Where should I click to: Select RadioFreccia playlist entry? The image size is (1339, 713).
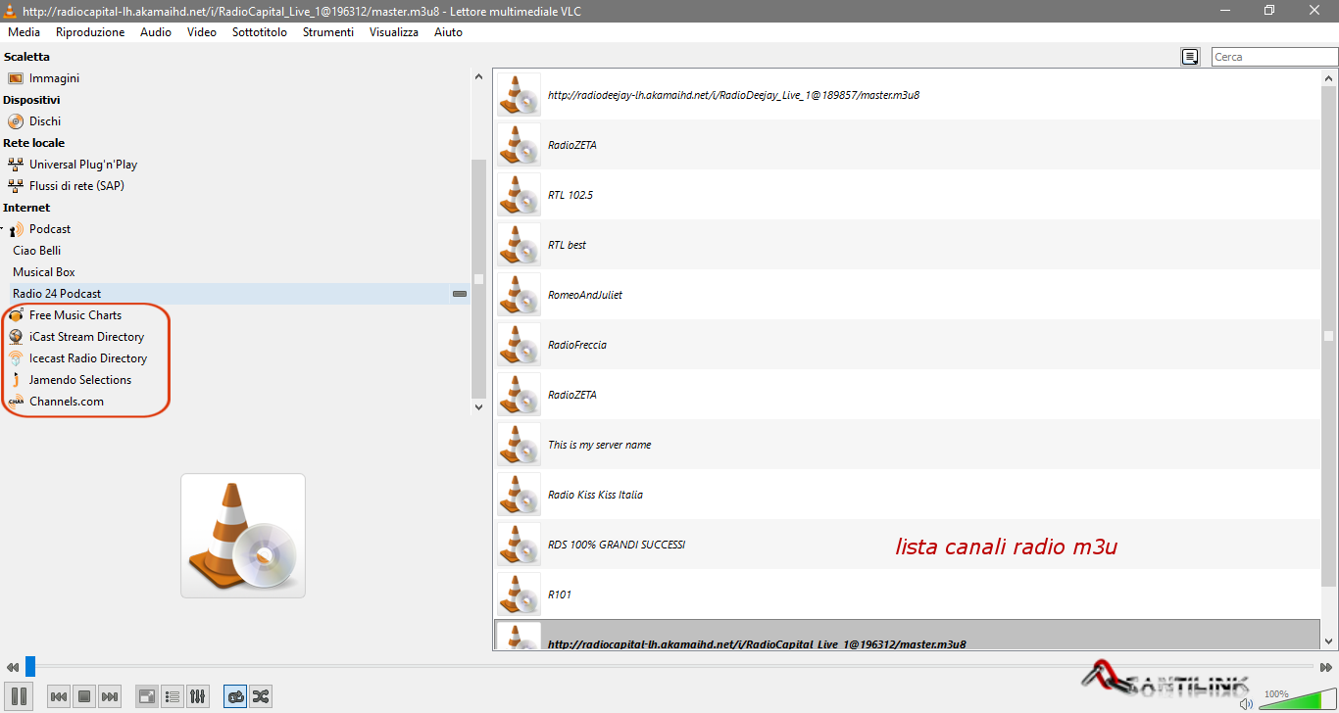point(908,345)
